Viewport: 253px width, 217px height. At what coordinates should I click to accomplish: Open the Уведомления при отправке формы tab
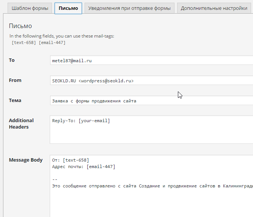click(x=130, y=8)
